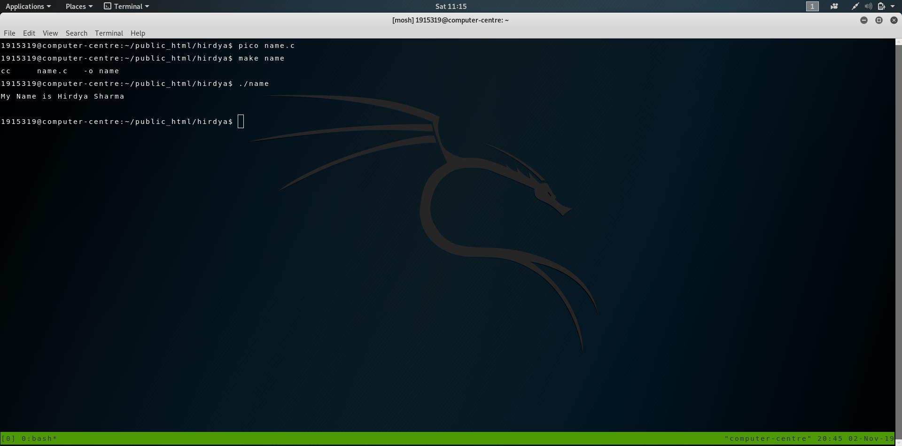This screenshot has height=446, width=902.
Task: Click the 'cc name.c -o name' output line
Action: pyautogui.click(x=60, y=71)
